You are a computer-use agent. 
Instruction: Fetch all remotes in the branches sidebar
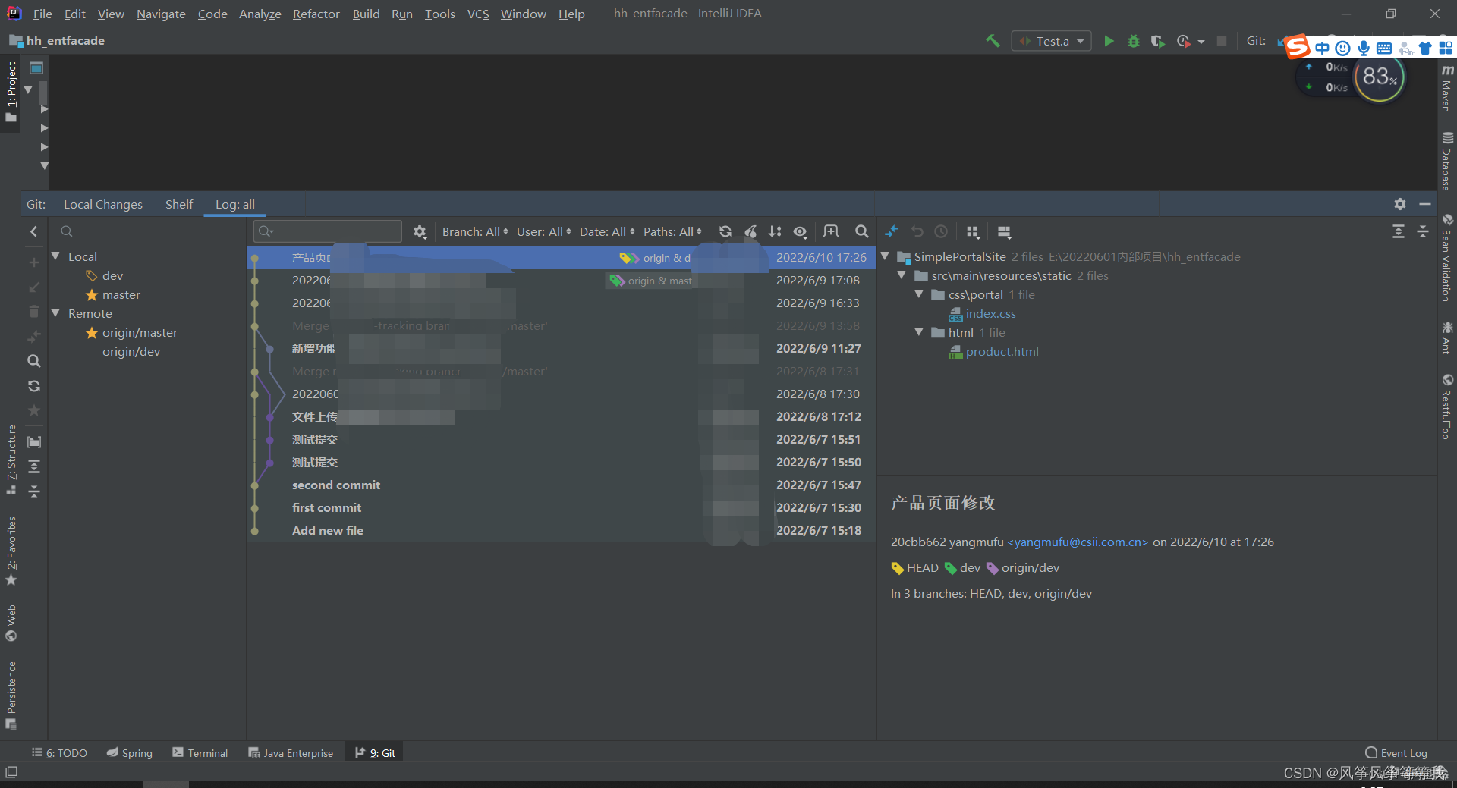point(34,386)
